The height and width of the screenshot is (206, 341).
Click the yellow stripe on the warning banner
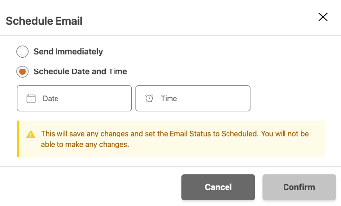[18, 139]
